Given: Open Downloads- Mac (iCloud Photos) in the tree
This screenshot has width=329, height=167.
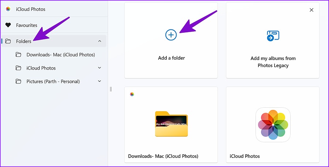Looking at the screenshot, I should pyautogui.click(x=61, y=55).
